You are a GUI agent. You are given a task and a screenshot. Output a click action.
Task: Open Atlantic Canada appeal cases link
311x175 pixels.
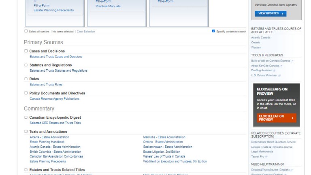(x=261, y=38)
